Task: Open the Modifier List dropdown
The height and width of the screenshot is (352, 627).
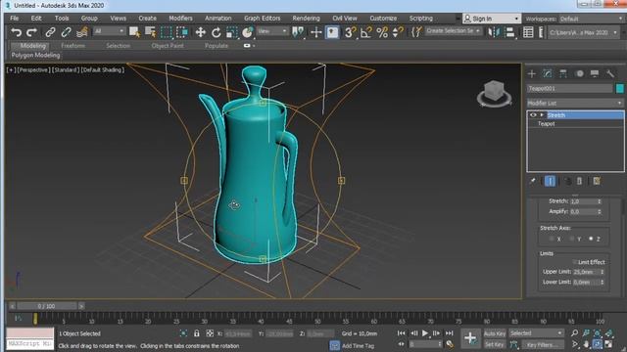Action: (x=575, y=103)
